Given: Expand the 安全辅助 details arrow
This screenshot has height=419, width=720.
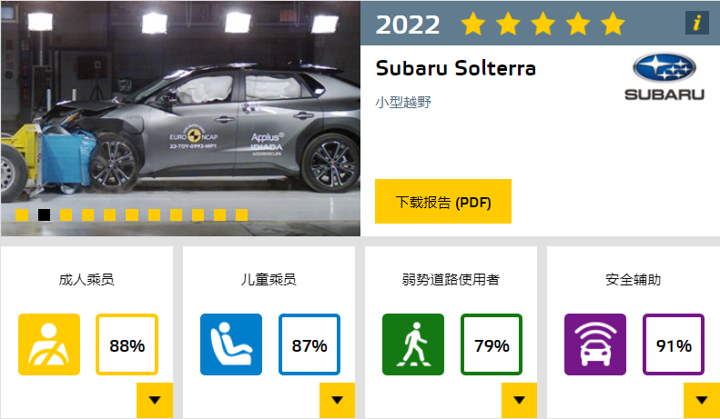Looking at the screenshot, I should coord(701,400).
